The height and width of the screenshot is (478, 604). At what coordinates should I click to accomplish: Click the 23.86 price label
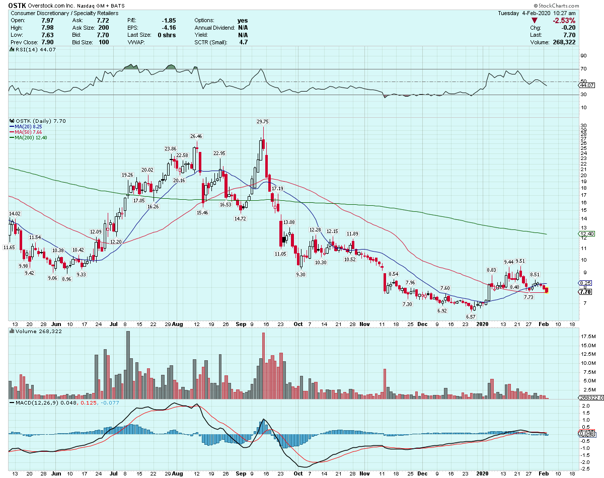pyautogui.click(x=170, y=148)
